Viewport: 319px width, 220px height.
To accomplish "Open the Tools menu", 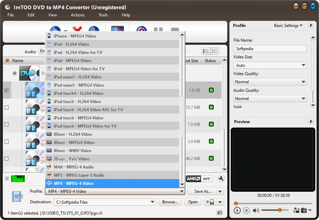I will point(103,15).
